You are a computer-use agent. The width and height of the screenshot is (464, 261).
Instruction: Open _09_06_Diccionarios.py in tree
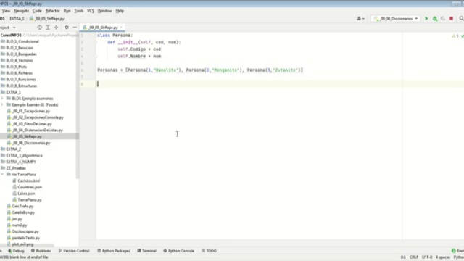31,143
